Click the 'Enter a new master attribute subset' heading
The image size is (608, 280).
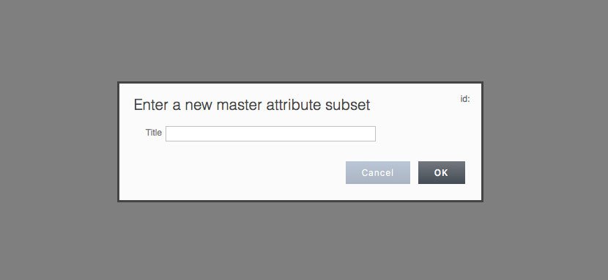(x=252, y=105)
